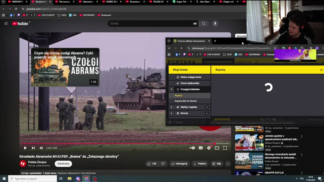Screen dimensions: 324x182
Task: Open Status mojego konta in Fortuna
Action: pyautogui.click(x=190, y=77)
